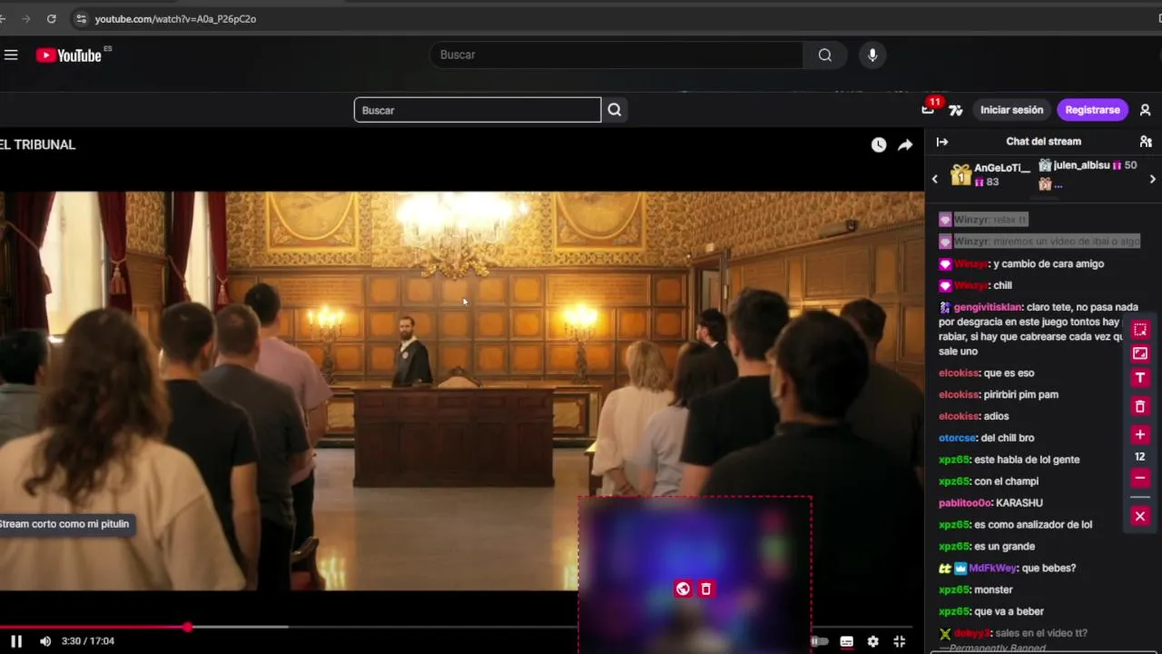View site information icon in address bar
1162x654 pixels.
[81, 18]
